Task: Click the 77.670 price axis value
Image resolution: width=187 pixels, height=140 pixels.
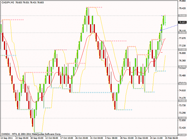Action: (x=182, y=38)
